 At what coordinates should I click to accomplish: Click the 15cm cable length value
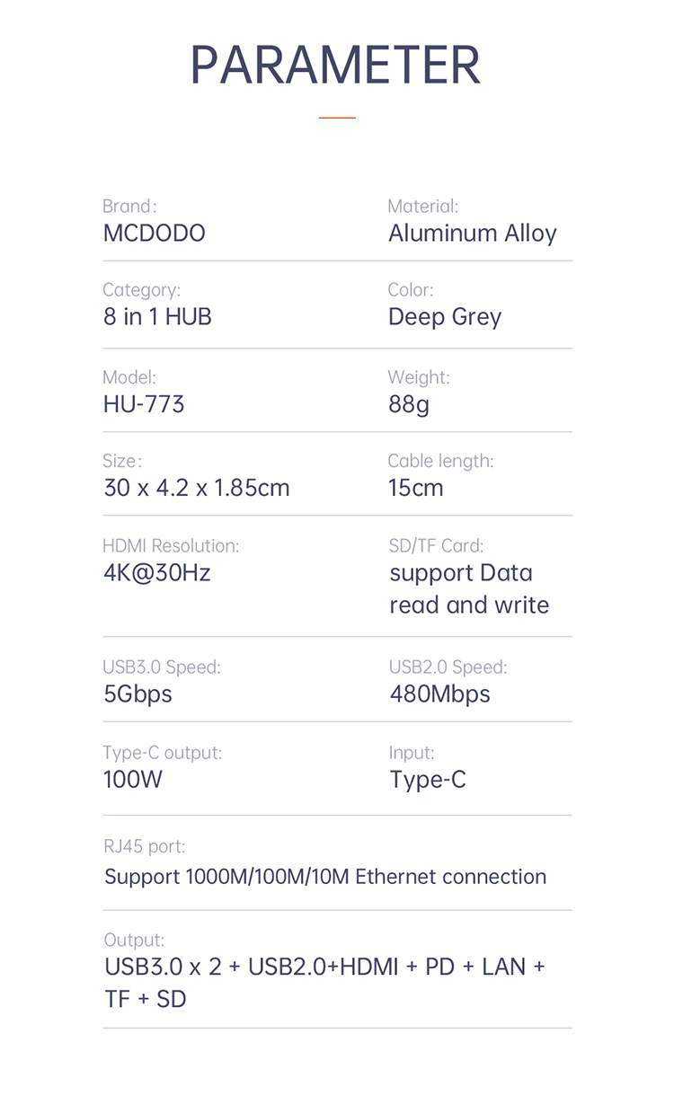point(416,488)
